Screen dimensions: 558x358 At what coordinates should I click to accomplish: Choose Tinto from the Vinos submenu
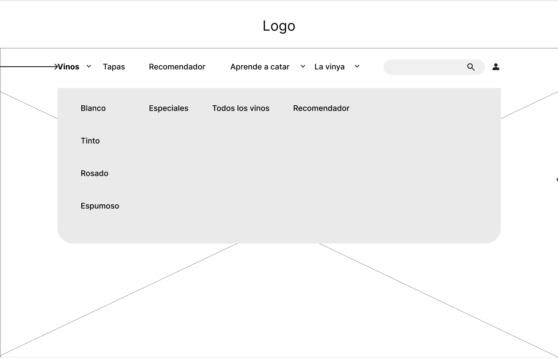(x=90, y=141)
